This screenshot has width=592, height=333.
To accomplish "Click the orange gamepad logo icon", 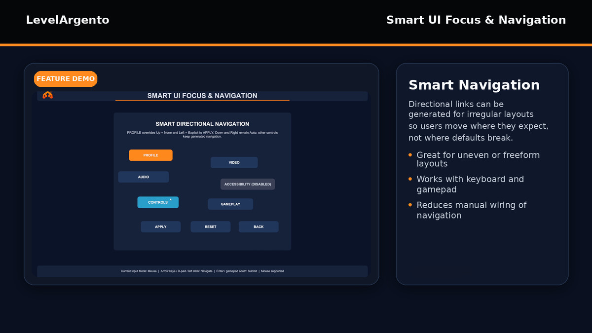I will pos(47,95).
